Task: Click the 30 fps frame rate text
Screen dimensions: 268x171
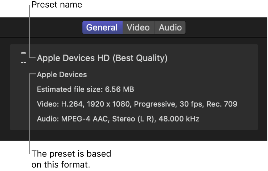Action: tap(191, 104)
